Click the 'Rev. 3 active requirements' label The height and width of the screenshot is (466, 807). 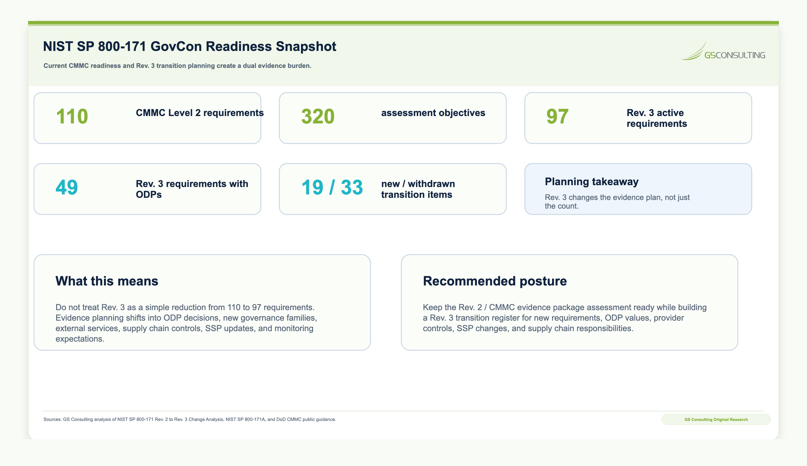[x=657, y=118]
